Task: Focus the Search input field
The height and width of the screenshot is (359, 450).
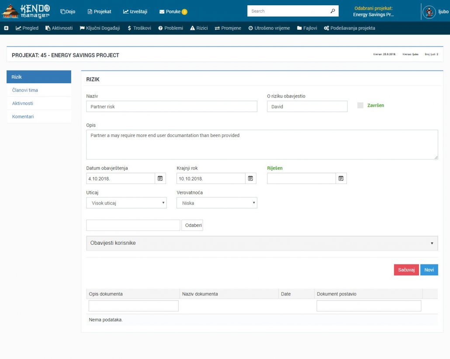Action: point(288,11)
